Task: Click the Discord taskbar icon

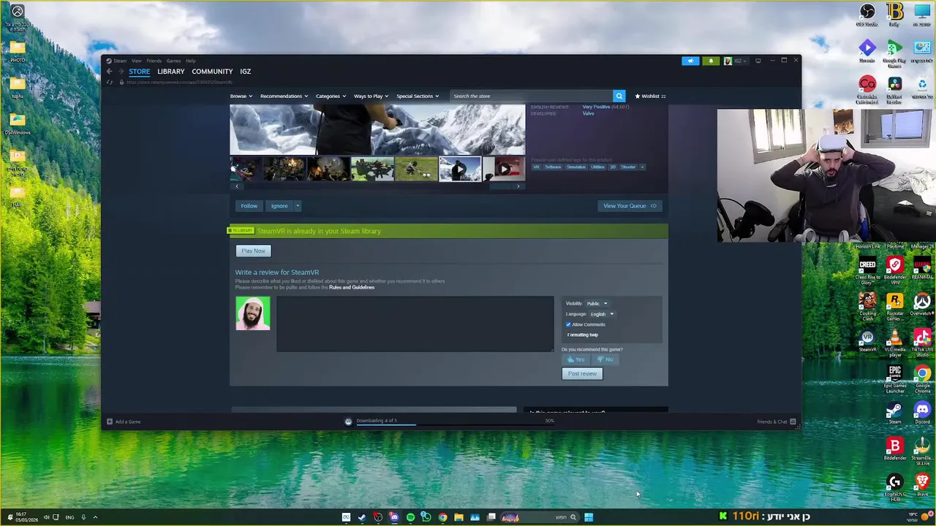Action: pos(394,517)
